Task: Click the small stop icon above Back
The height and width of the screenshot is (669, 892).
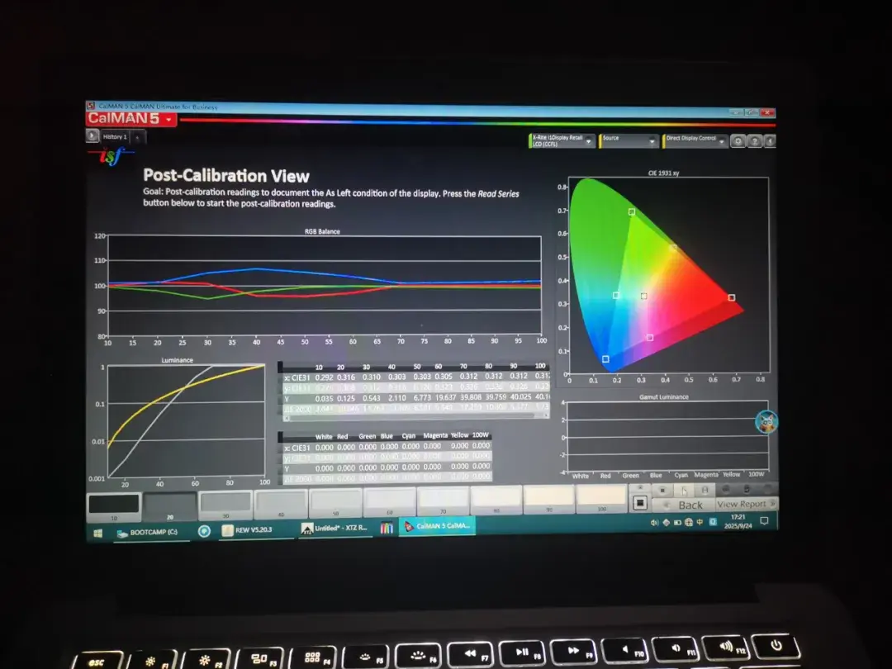Action: (662, 490)
